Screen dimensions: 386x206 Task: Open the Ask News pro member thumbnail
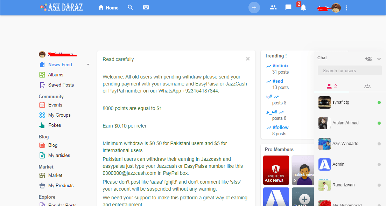coord(276,170)
